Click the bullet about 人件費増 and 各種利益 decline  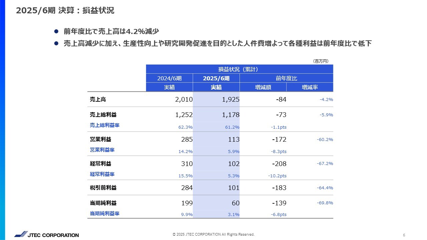coord(218,44)
